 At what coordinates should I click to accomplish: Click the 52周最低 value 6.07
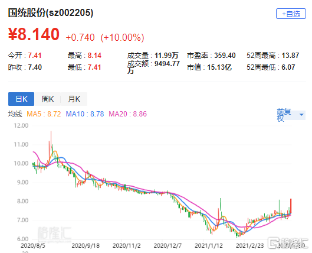click(x=288, y=67)
